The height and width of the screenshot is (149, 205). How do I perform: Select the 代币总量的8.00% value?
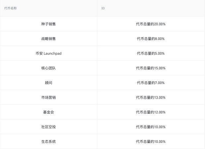pyautogui.click(x=151, y=39)
